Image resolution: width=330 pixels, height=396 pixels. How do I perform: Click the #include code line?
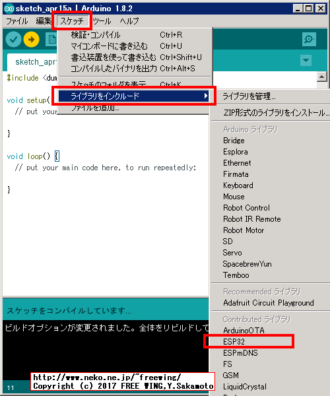tap(32, 78)
